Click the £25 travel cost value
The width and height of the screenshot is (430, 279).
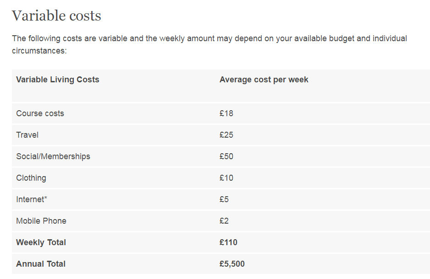(226, 135)
